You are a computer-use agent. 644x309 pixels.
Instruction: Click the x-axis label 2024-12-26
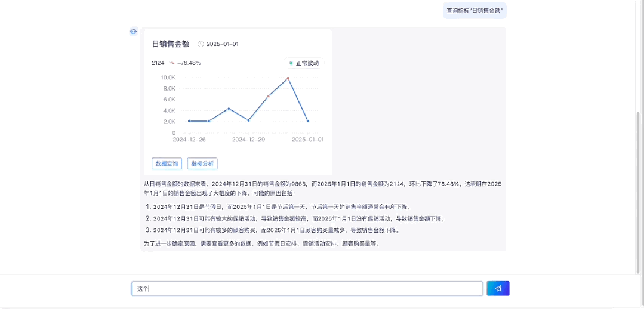[x=189, y=140]
